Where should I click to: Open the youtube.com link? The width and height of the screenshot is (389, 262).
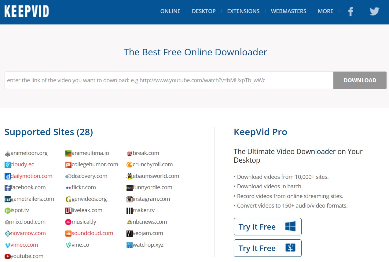click(27, 256)
